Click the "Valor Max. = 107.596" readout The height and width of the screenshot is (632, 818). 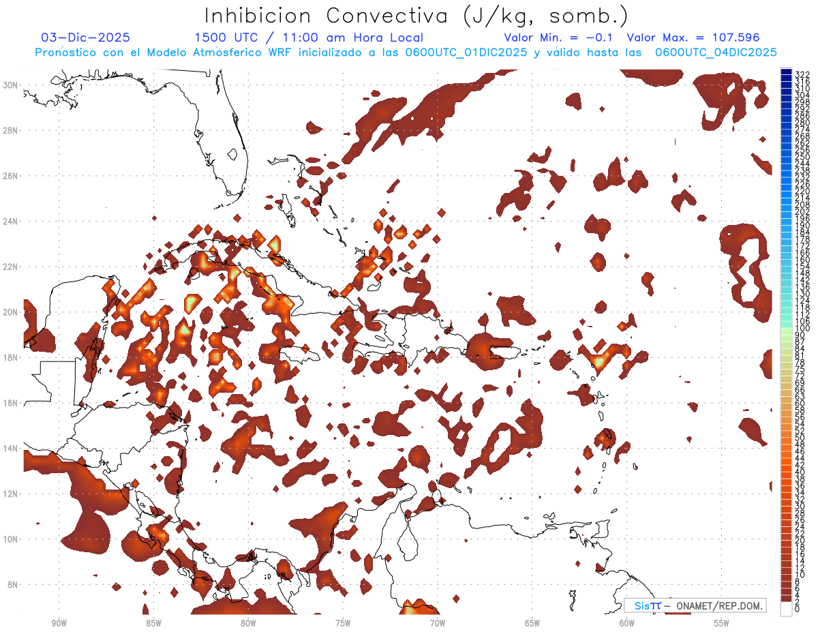(693, 38)
